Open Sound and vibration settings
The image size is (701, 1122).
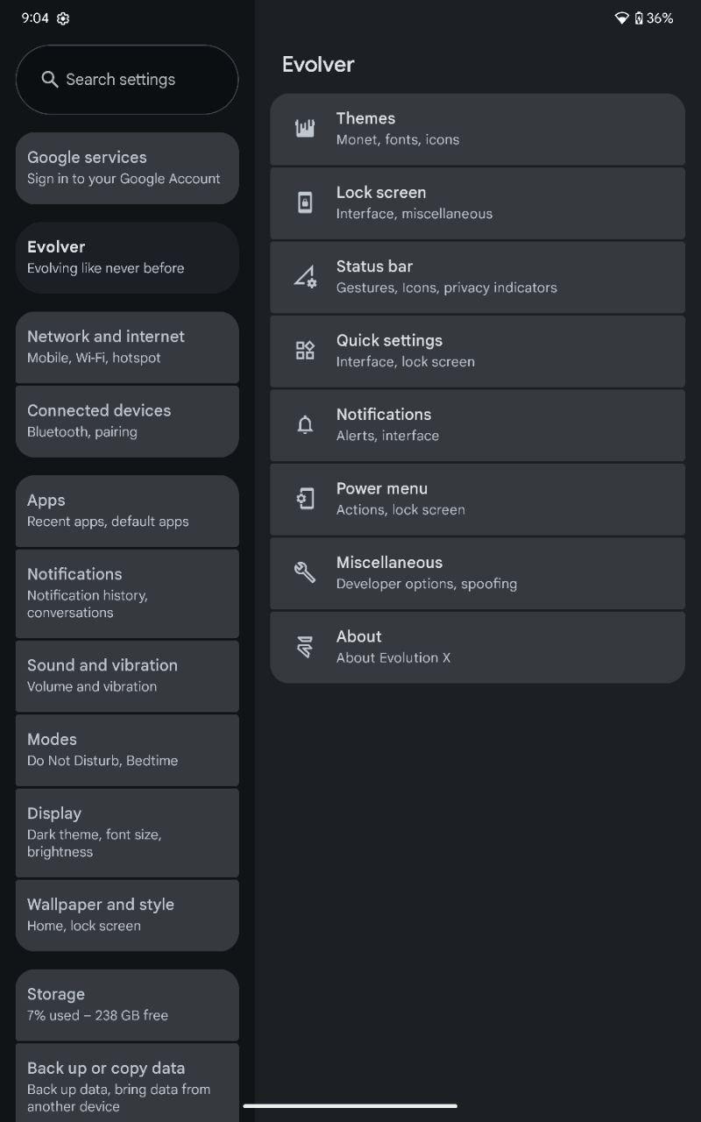(127, 676)
